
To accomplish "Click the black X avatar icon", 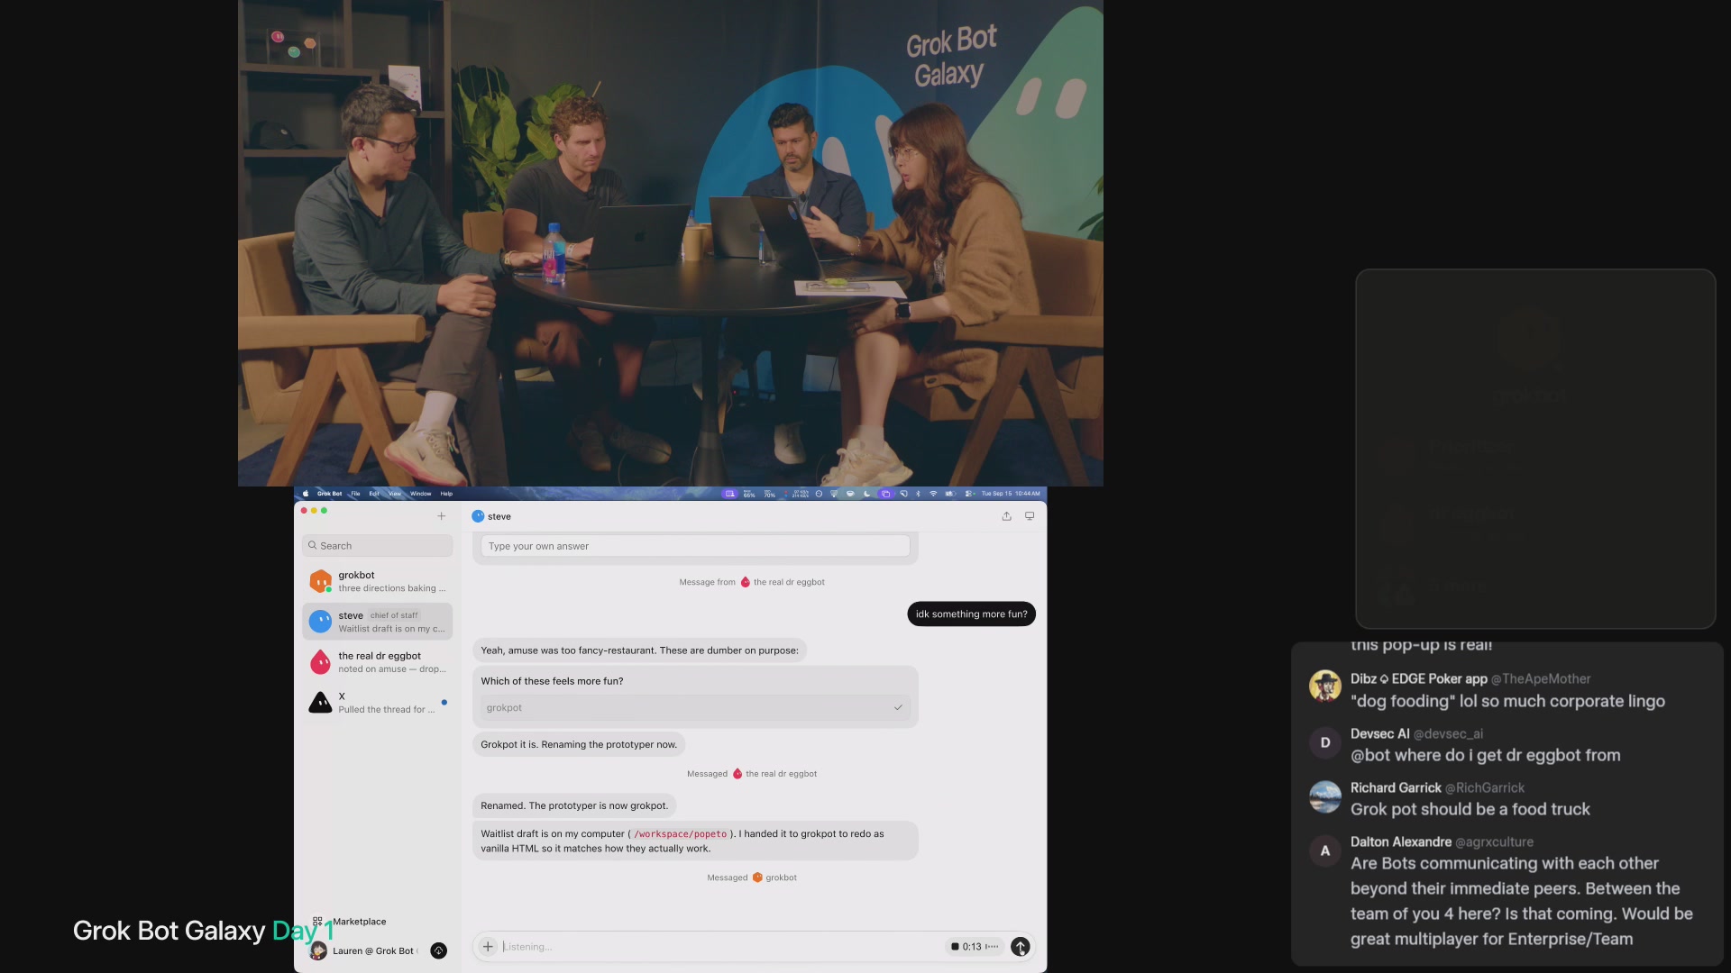I will (320, 703).
